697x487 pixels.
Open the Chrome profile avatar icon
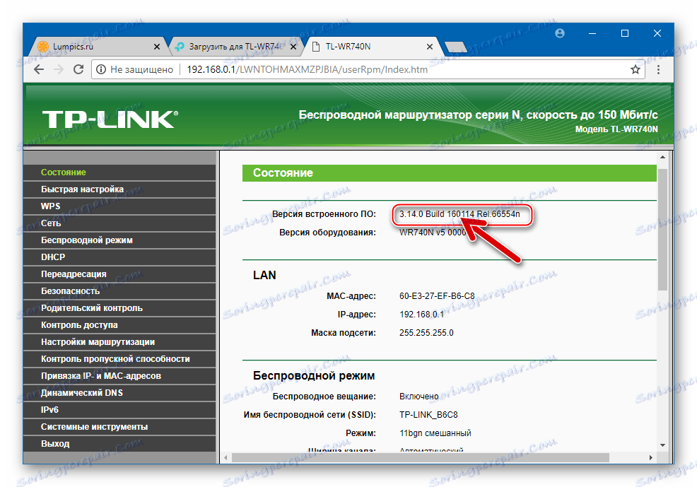560,33
